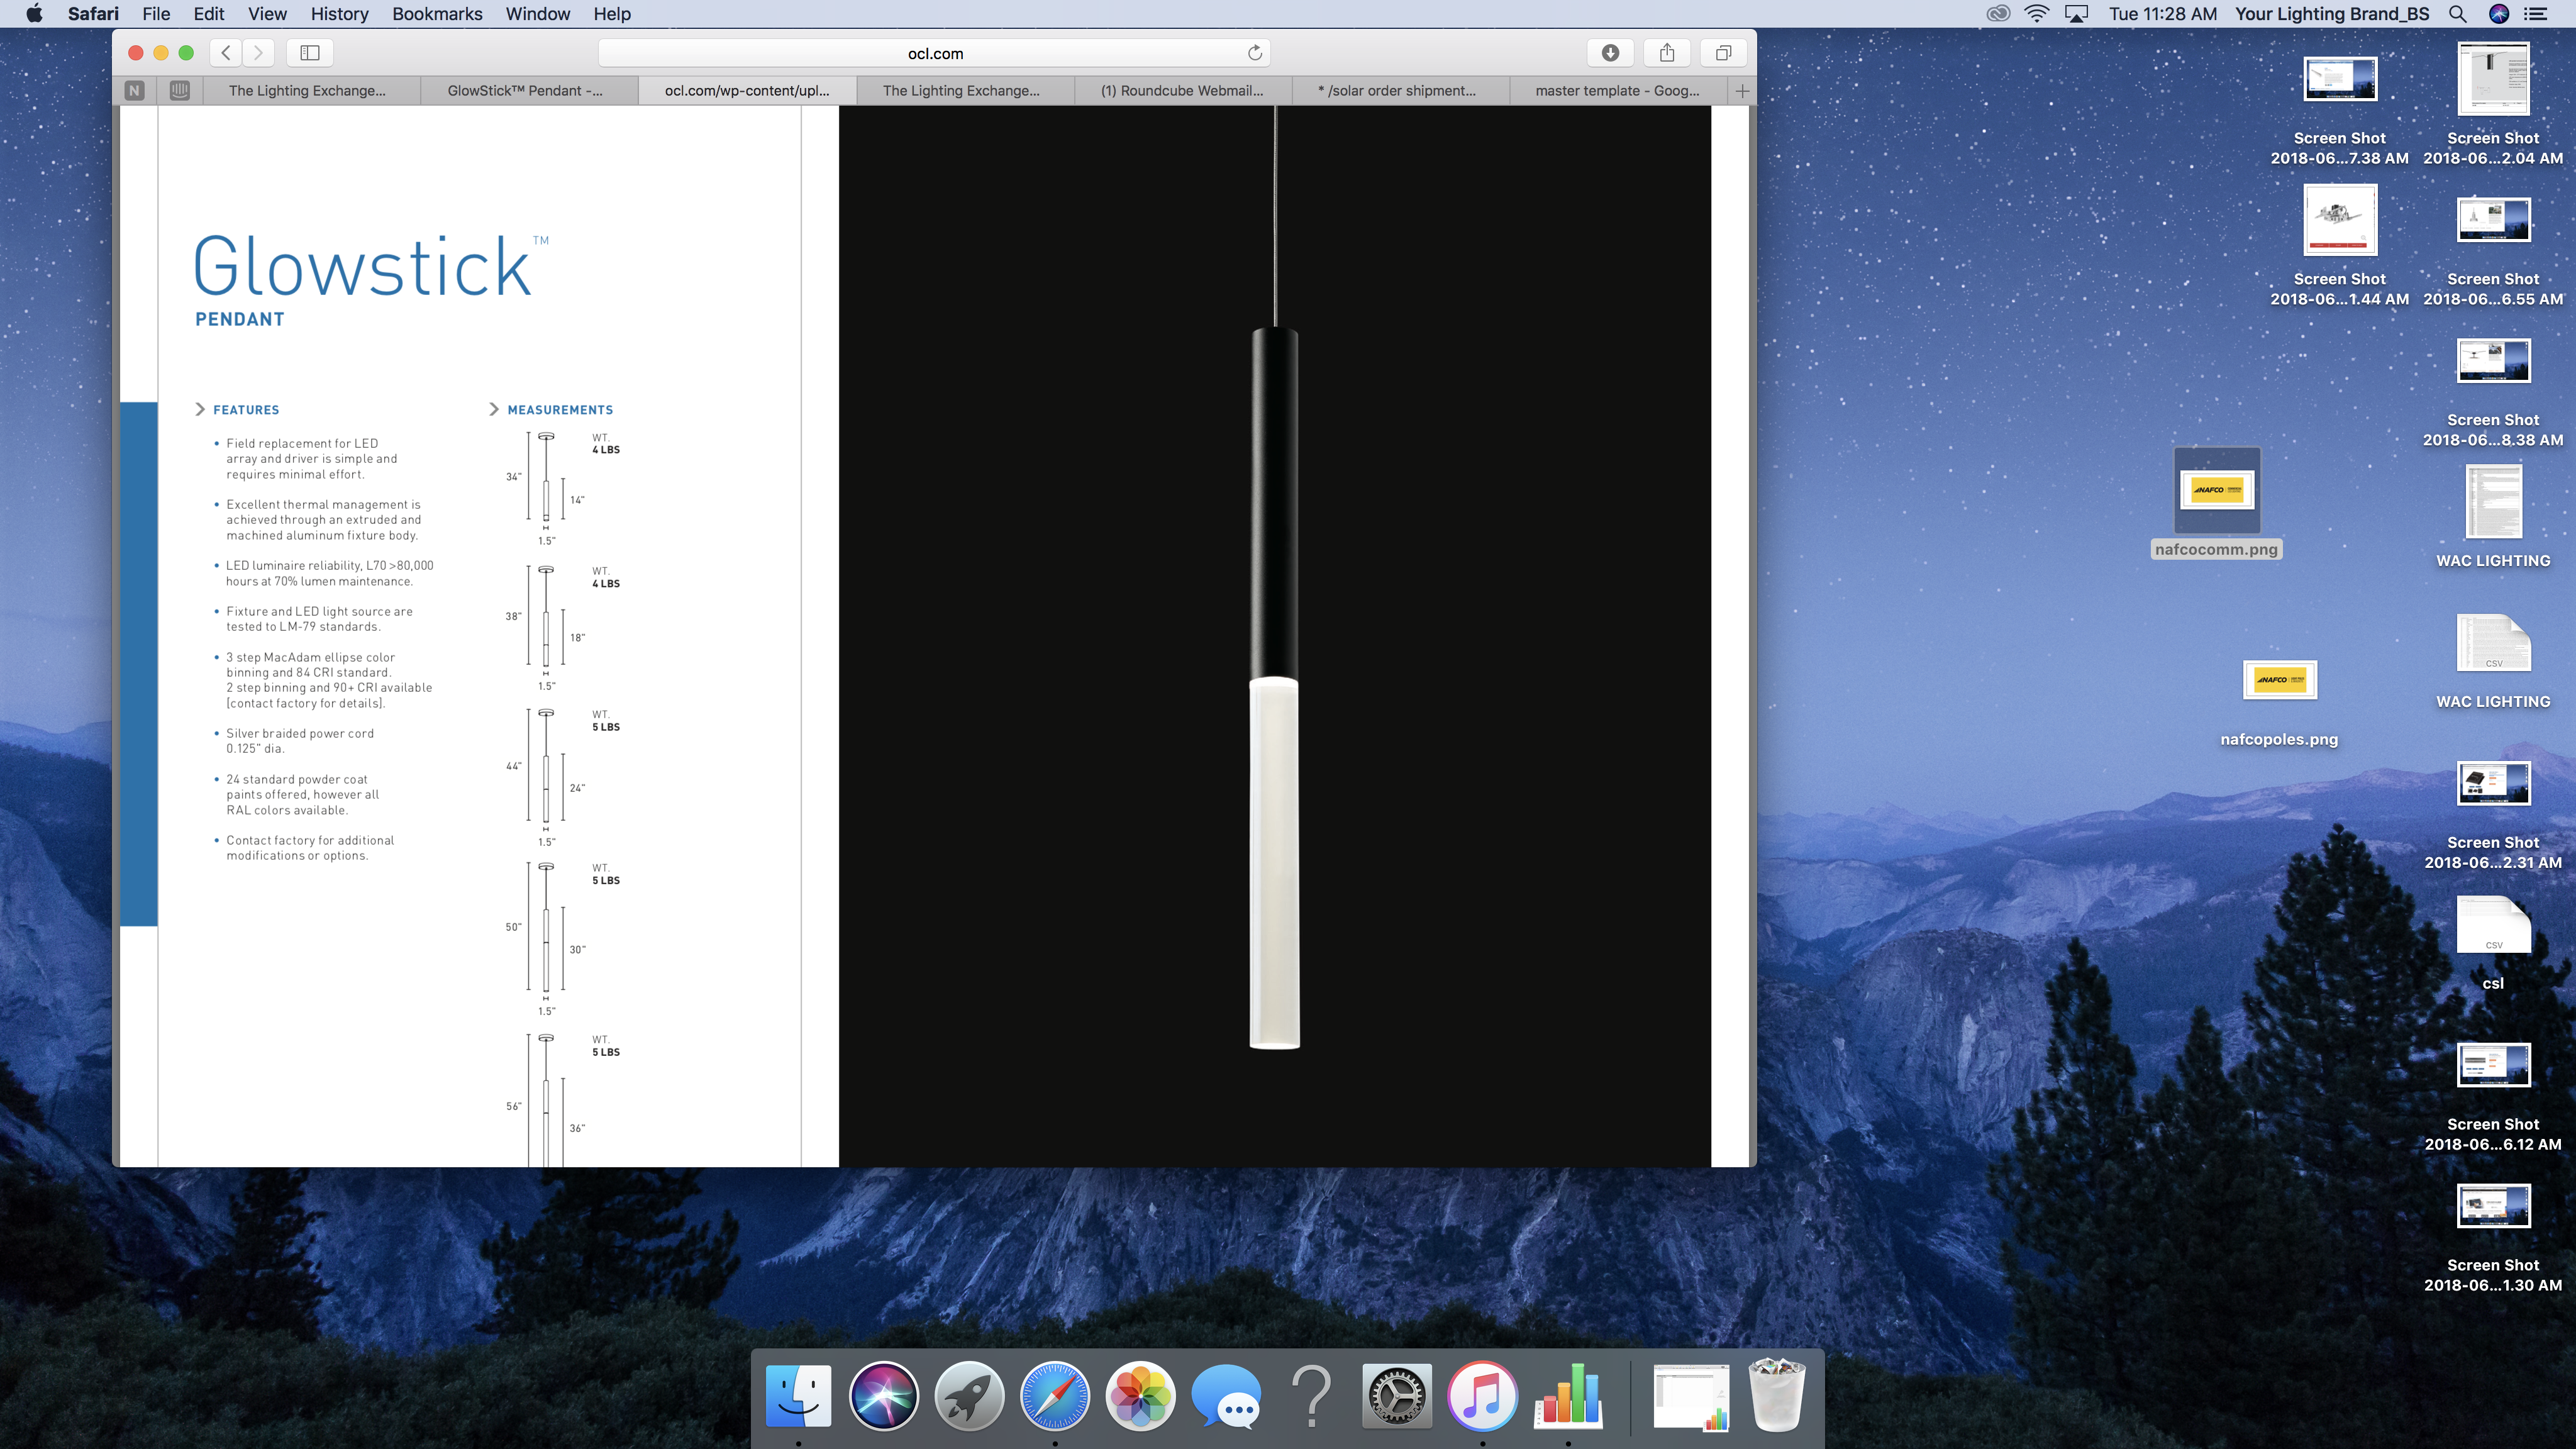Open new tab with plus button
This screenshot has width=2576, height=1449.
[1742, 91]
